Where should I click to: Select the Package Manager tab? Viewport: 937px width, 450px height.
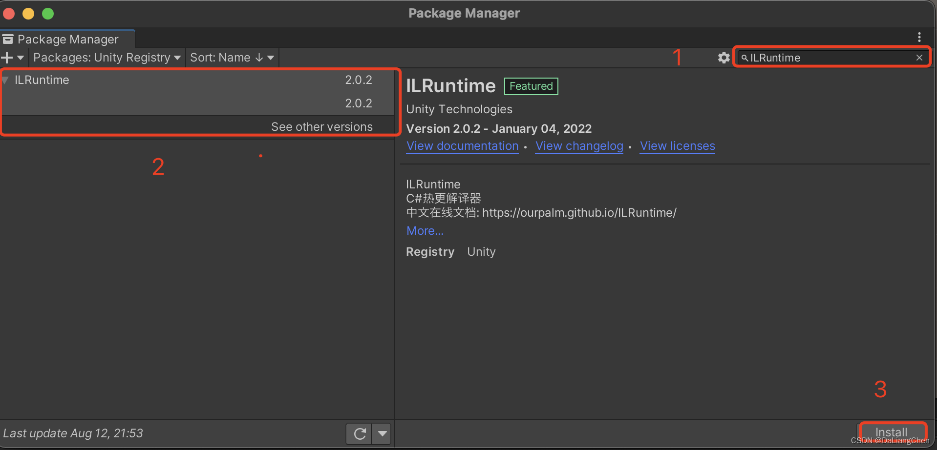click(67, 39)
